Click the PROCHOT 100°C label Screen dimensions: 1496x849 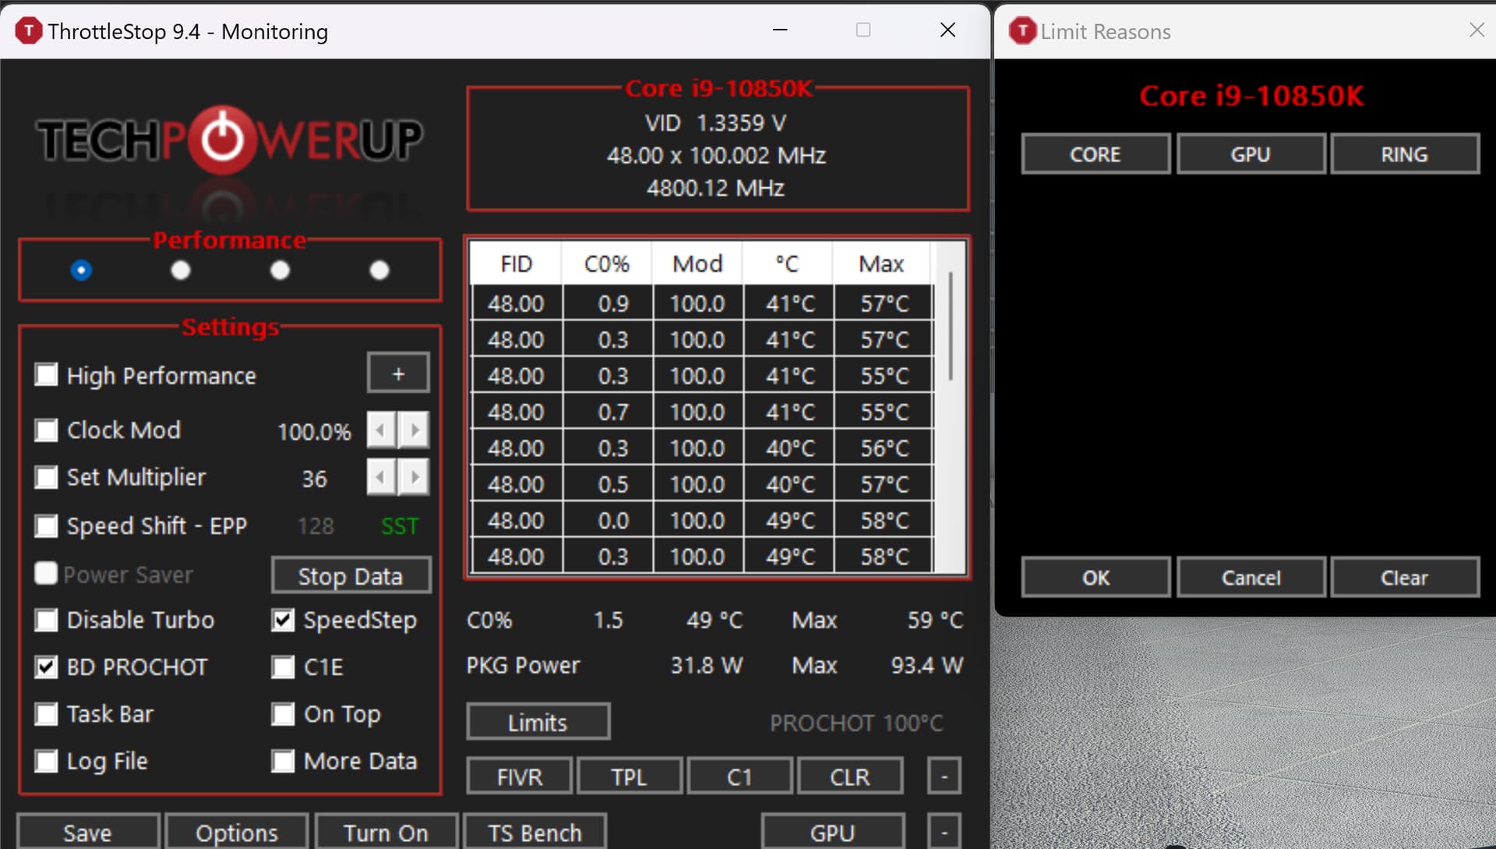pos(856,723)
